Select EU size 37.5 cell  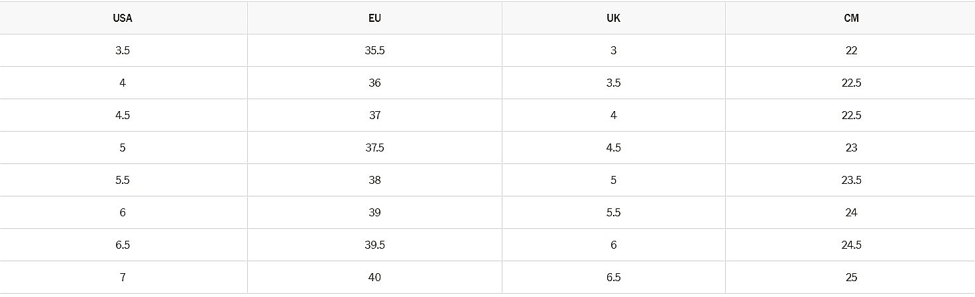tap(374, 148)
